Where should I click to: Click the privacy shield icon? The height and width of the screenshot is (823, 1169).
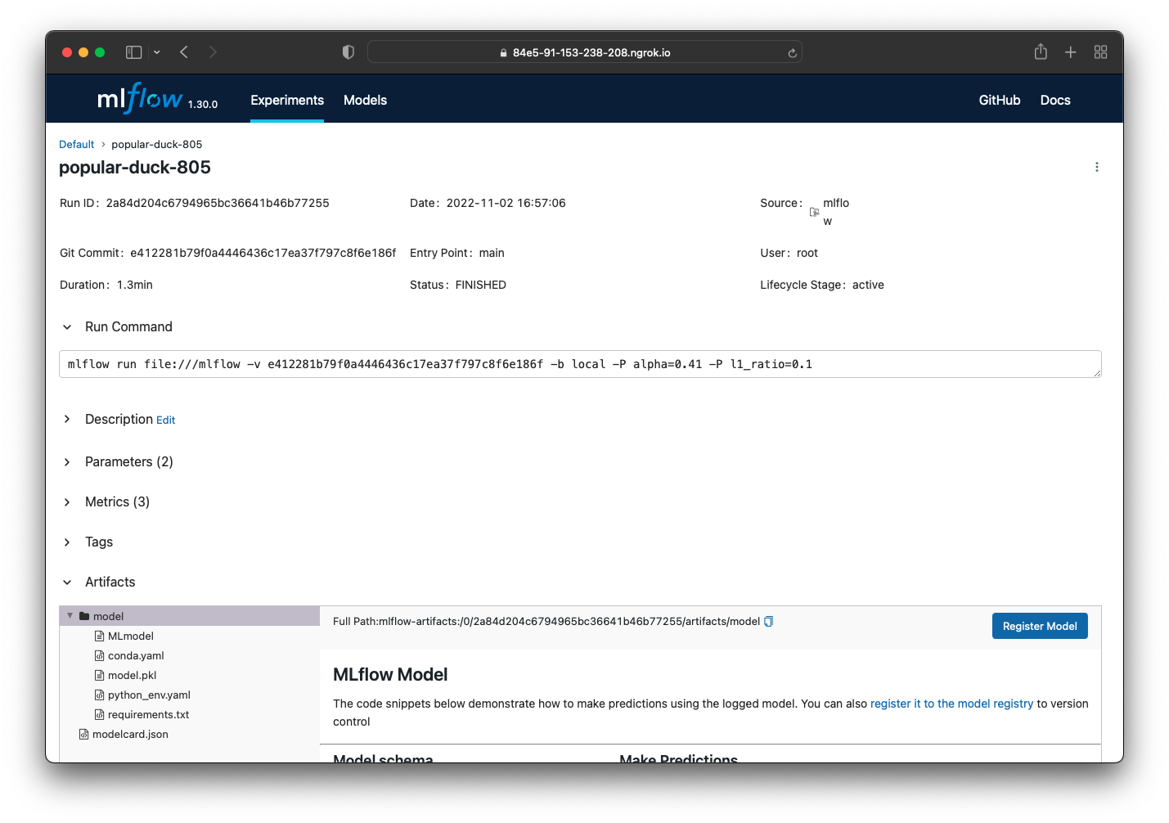coord(348,52)
